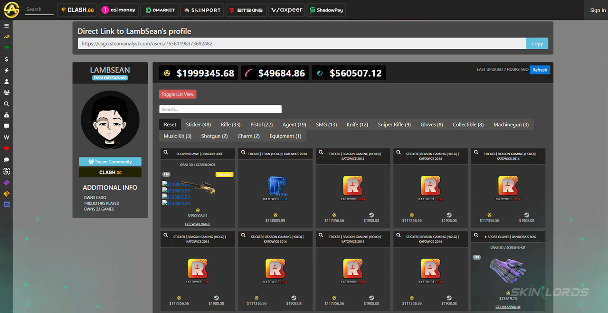Viewport: 608px width, 313px height.
Task: Filter inventory by Machinegun (3)
Action: 511,125
